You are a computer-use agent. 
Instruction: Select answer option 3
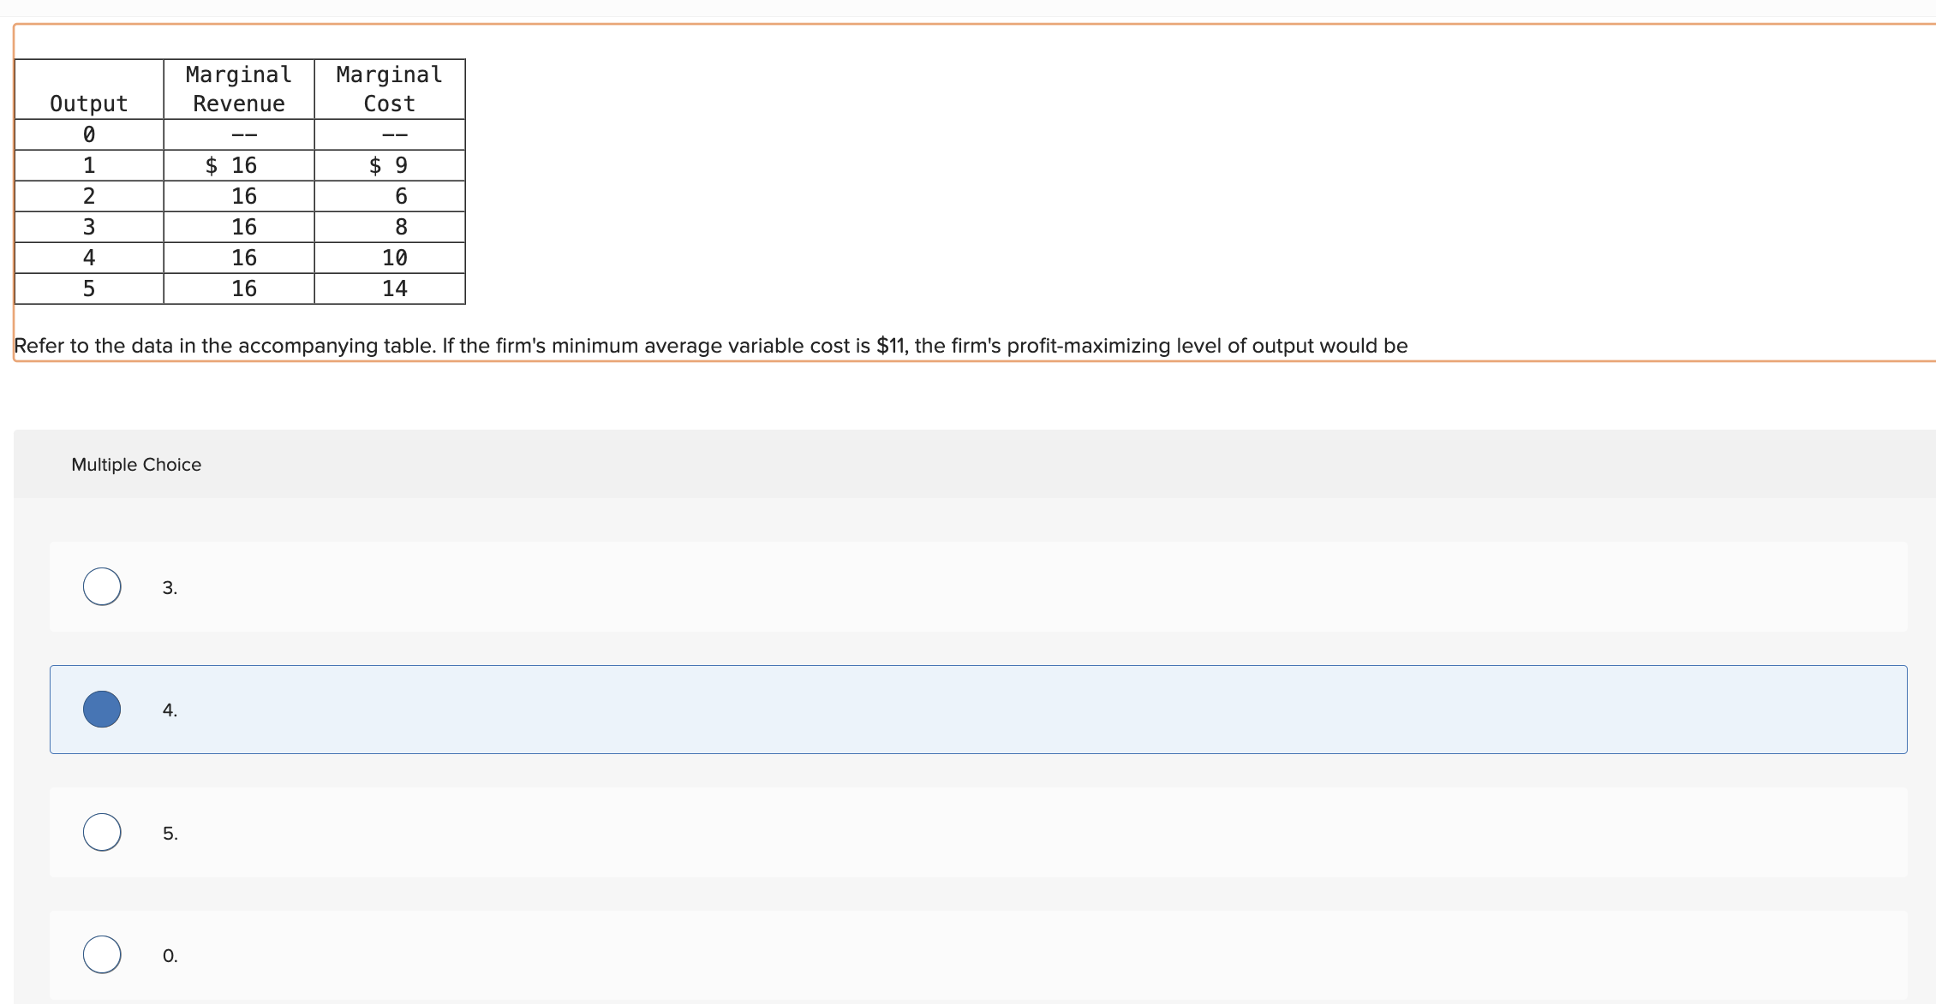[x=101, y=586]
